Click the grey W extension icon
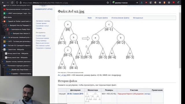The height and width of the screenshot is (104, 185). point(160,3)
